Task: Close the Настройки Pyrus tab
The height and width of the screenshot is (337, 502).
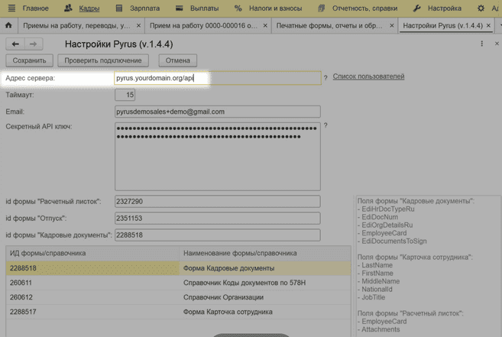Action: [489, 26]
